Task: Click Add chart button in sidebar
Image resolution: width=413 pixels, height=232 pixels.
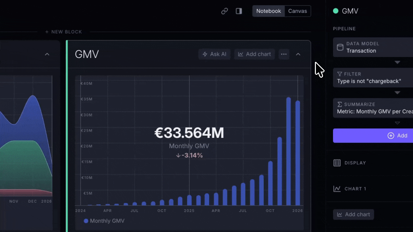Action: click(x=353, y=215)
